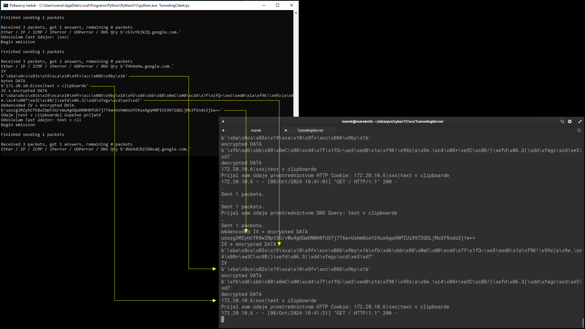Click the fullscreen expand arrows icon
The height and width of the screenshot is (329, 585).
(x=580, y=122)
